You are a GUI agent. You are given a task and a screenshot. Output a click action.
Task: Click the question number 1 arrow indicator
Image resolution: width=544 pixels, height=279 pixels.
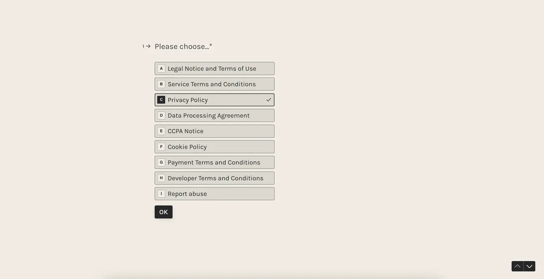coord(146,46)
